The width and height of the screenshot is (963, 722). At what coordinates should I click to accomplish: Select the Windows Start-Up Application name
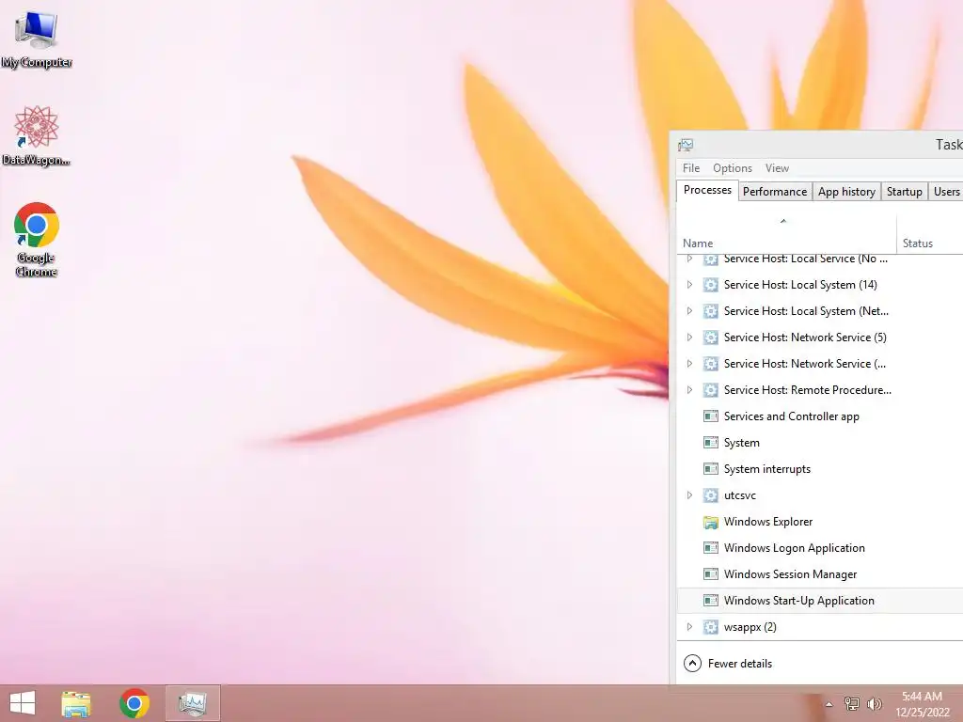[x=798, y=601]
